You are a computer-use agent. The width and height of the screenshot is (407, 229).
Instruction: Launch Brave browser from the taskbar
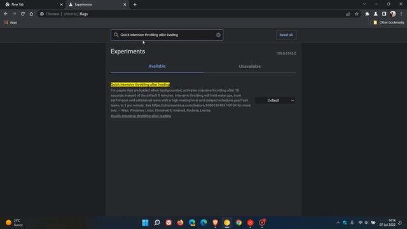215,223
